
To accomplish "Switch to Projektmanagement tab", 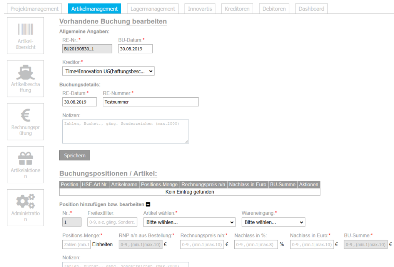I will click(35, 9).
